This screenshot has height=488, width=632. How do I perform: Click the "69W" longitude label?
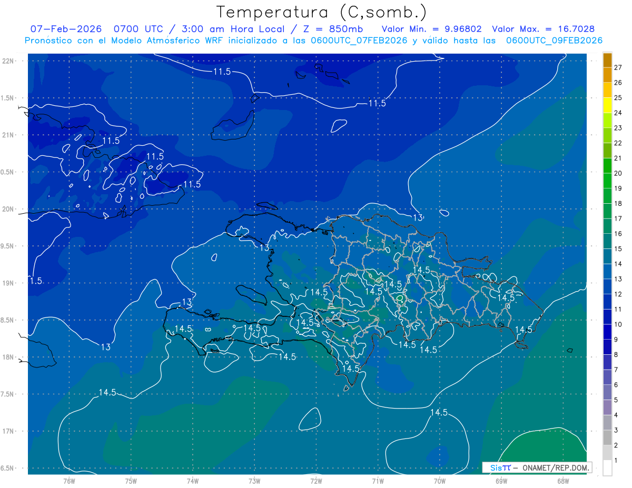(x=501, y=482)
